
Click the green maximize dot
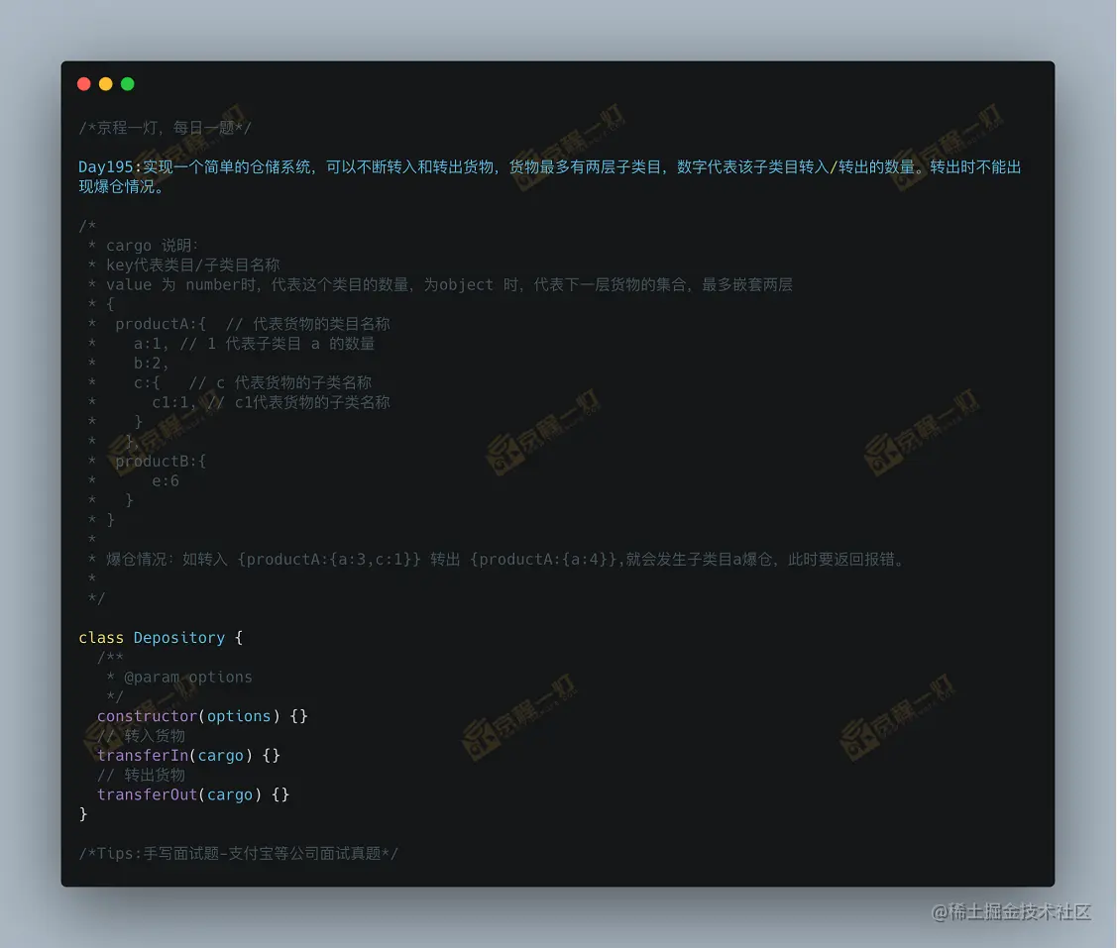pyautogui.click(x=128, y=84)
